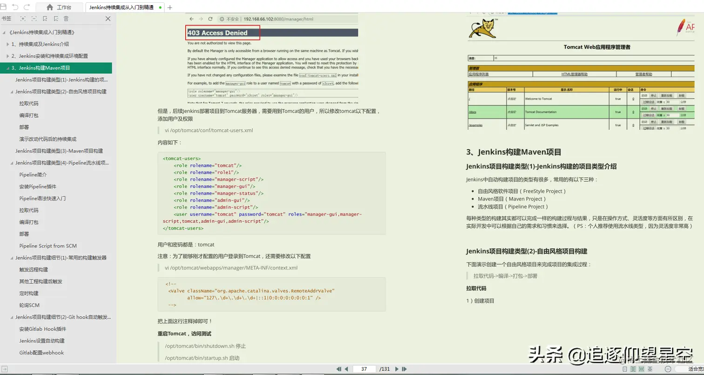The height and width of the screenshot is (375, 704).
Task: Click the zoom out minus button
Action: (668, 369)
